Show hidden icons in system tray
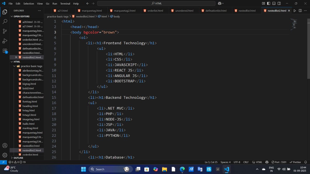This screenshot has width=310, height=174. click(x=257, y=169)
